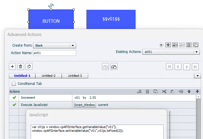Go to previous decision tab
The width and height of the screenshot is (203, 139).
click(x=178, y=66)
